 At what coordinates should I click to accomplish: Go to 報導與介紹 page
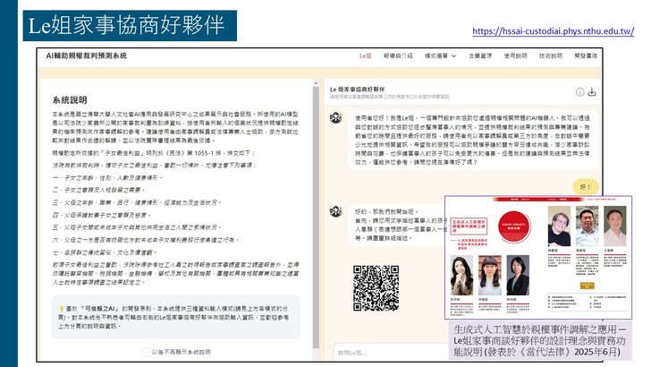(x=400, y=55)
